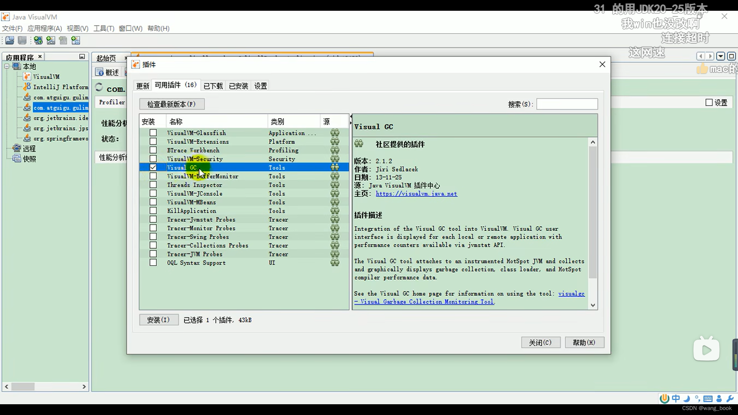Click the 远程 (Remote) node icon
Image resolution: width=738 pixels, height=415 pixels.
pos(17,148)
